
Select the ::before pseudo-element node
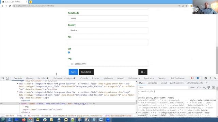pos(25,101)
